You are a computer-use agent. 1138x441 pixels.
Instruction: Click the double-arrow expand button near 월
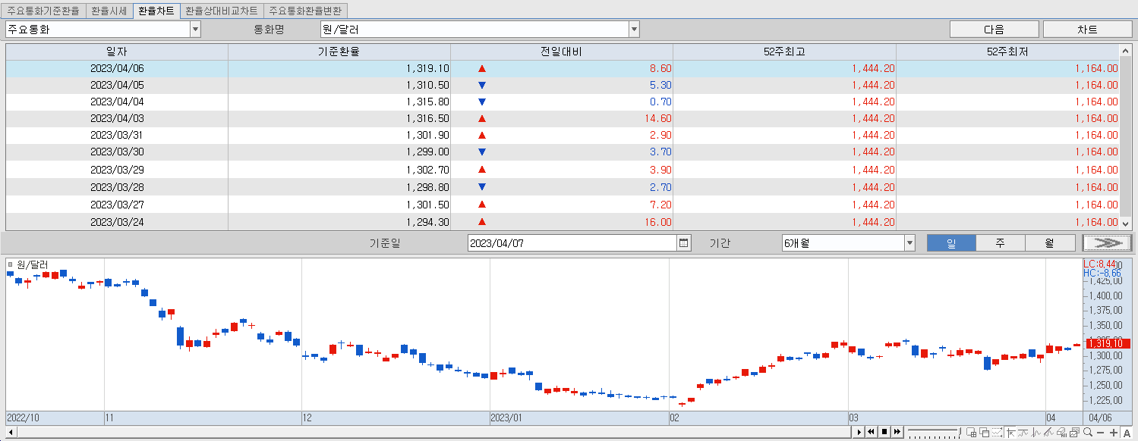tap(1107, 243)
